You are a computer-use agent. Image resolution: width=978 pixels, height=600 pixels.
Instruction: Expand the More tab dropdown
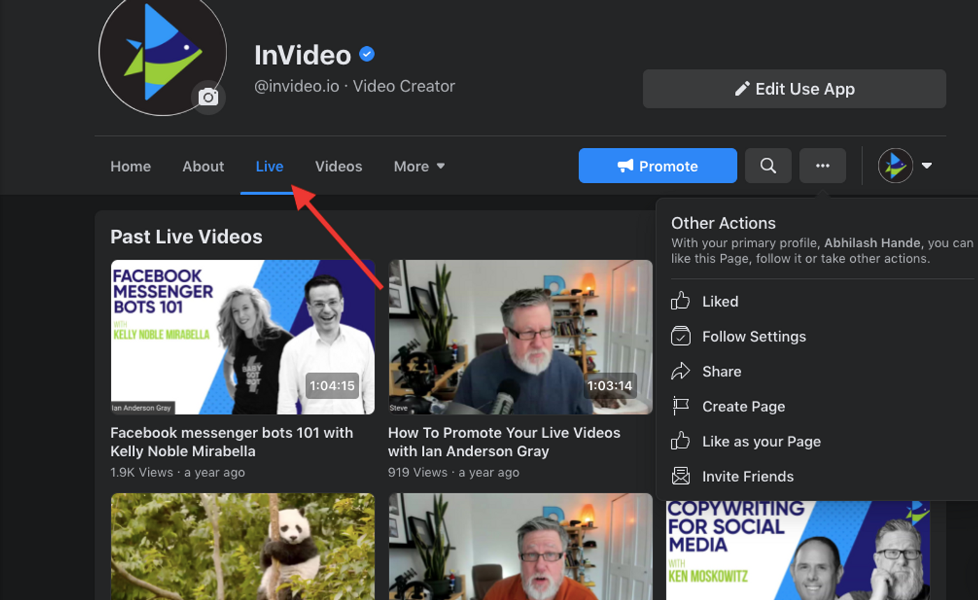[x=419, y=166]
